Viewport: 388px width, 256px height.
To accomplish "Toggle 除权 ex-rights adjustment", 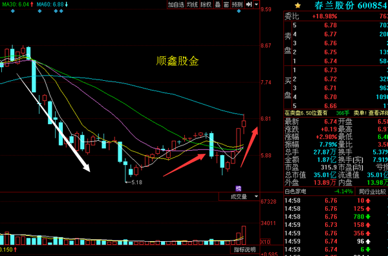I will tap(206, 5).
